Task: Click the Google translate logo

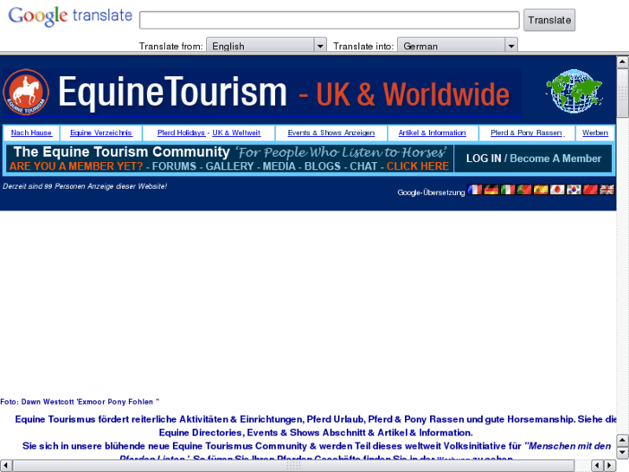Action: pyautogui.click(x=70, y=16)
